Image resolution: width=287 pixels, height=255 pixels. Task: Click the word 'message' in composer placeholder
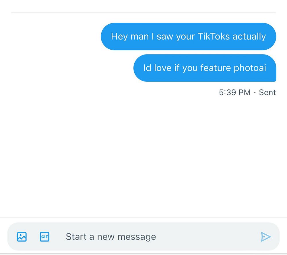pyautogui.click(x=137, y=237)
